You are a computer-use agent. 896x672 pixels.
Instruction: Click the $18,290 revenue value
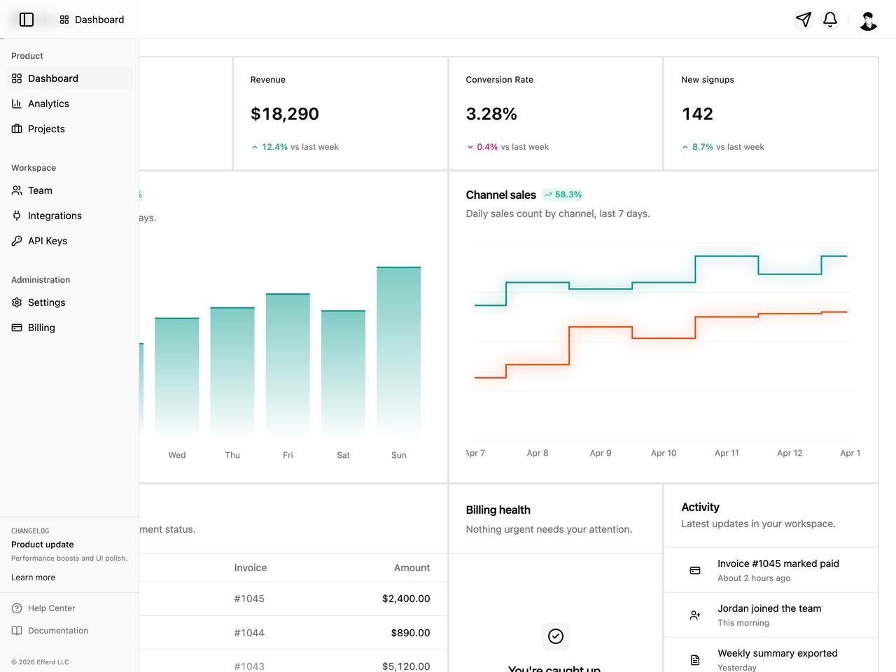(x=285, y=113)
